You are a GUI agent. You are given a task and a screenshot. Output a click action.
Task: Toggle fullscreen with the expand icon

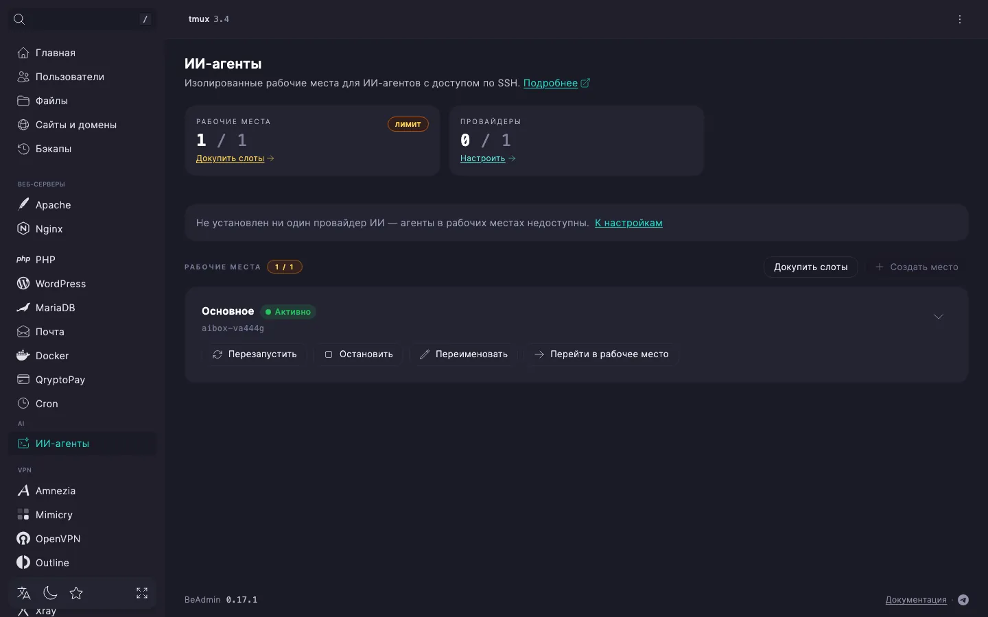(x=142, y=593)
